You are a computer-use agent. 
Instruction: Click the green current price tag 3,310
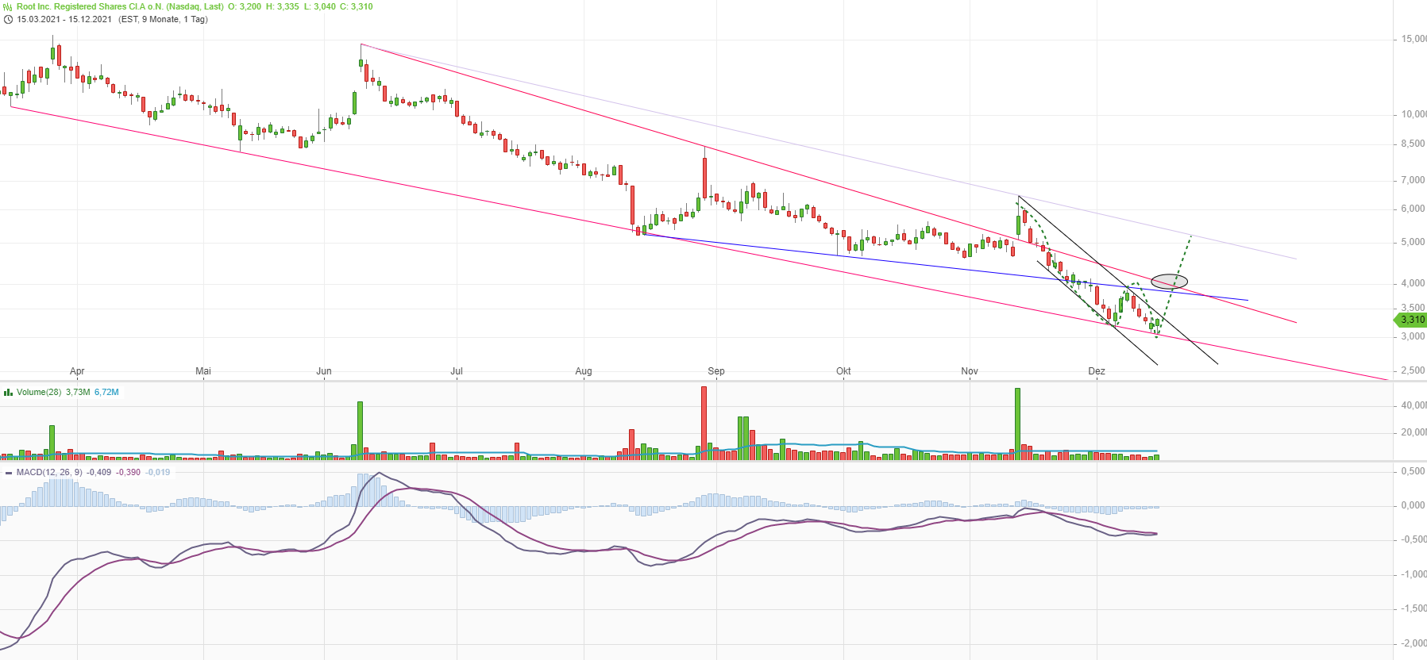pos(1411,320)
